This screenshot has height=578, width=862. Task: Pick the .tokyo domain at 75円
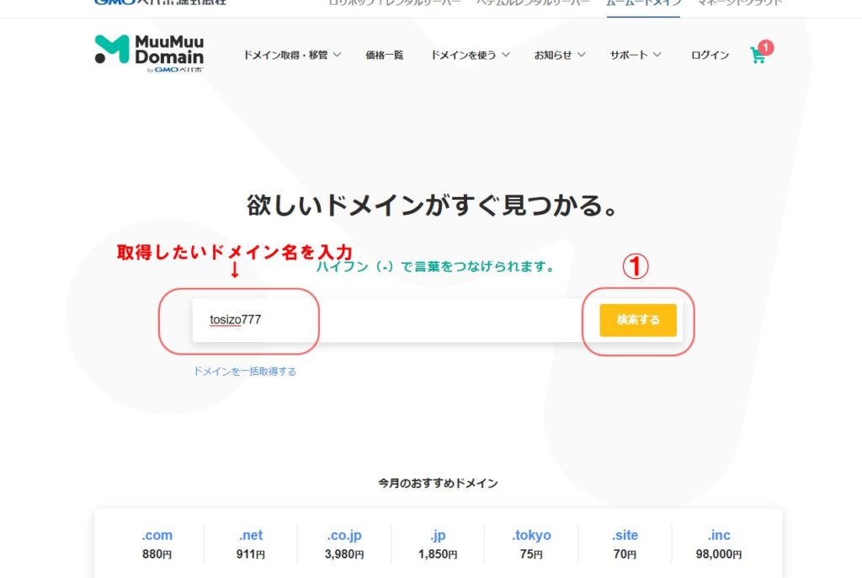tap(531, 543)
